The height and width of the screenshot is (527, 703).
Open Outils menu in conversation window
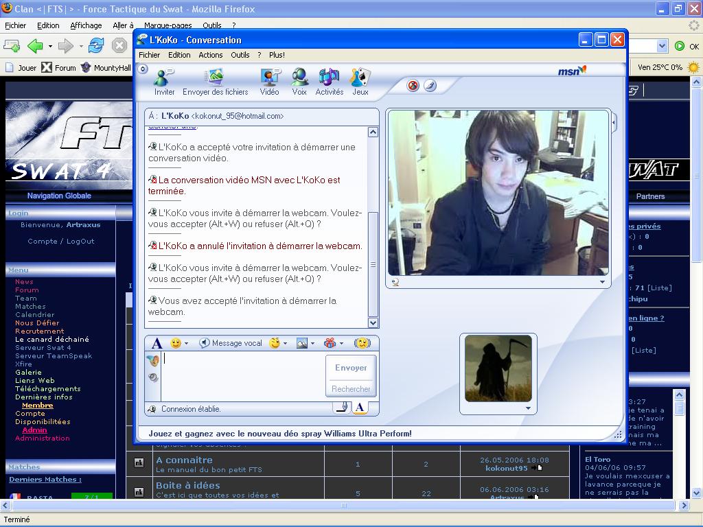click(x=240, y=55)
